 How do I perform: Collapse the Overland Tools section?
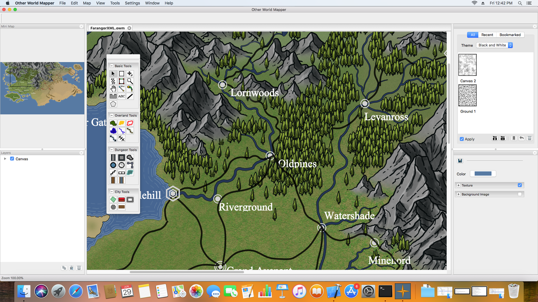[x=112, y=115]
